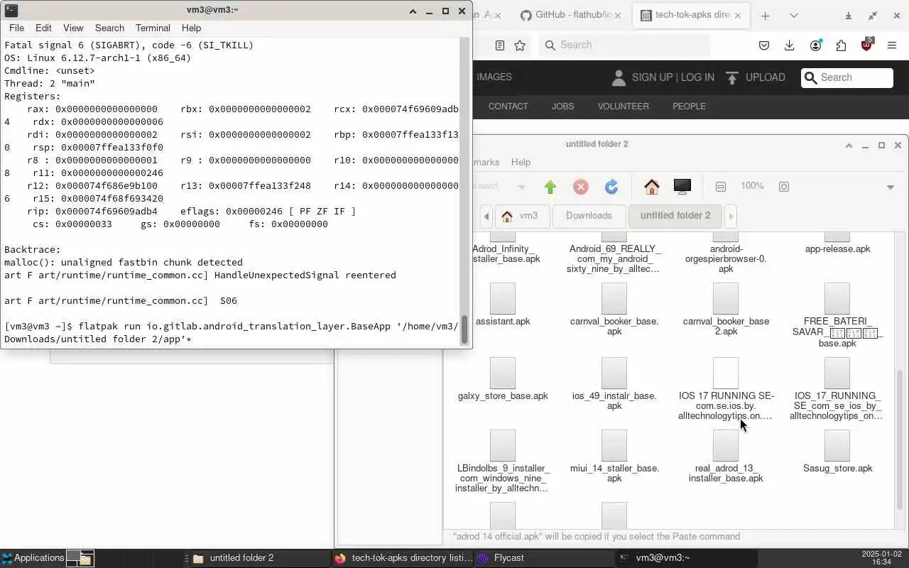The width and height of the screenshot is (909, 568).
Task: Open a new Firefox tab with plus
Action: (x=765, y=16)
